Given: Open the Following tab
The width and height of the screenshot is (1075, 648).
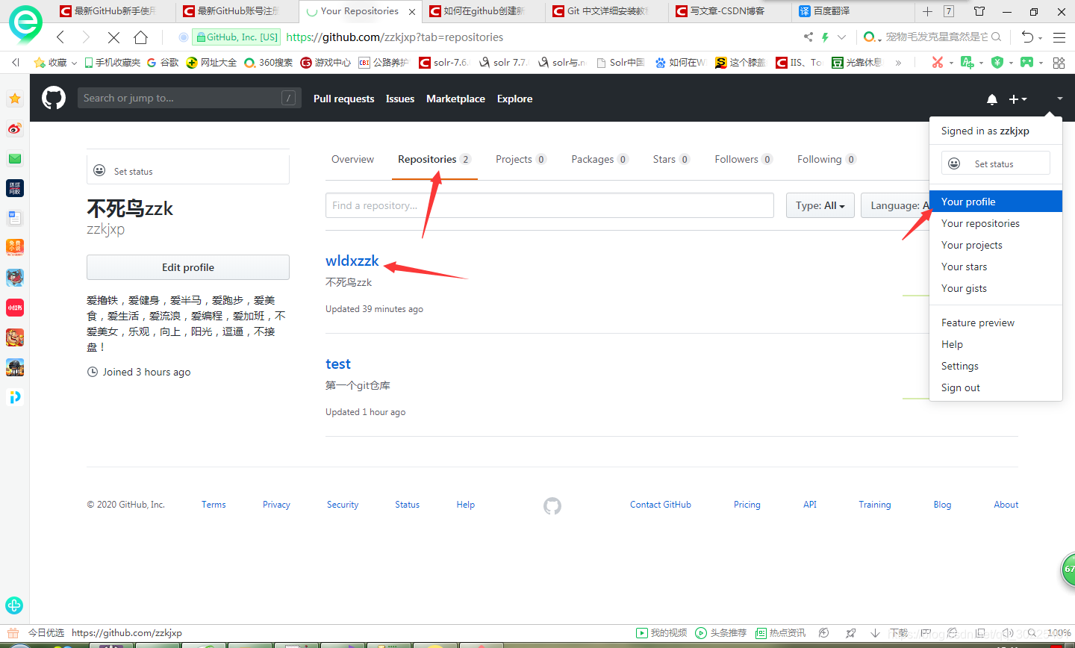Looking at the screenshot, I should click(826, 159).
